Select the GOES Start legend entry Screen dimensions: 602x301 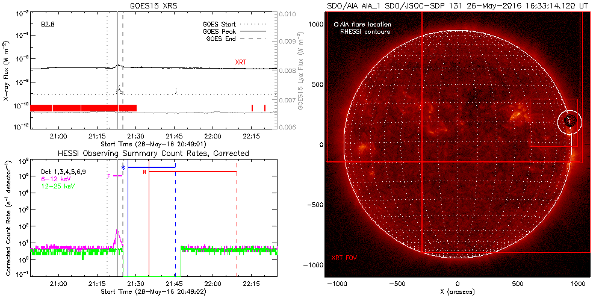219,25
